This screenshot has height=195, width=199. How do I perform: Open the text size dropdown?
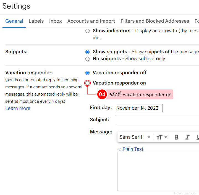pos(162,137)
